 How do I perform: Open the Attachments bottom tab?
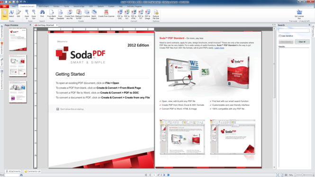(13, 171)
